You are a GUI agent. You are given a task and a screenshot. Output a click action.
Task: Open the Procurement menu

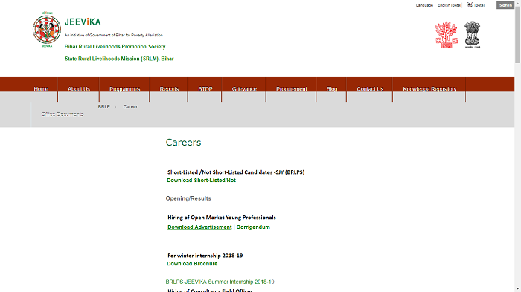(292, 89)
